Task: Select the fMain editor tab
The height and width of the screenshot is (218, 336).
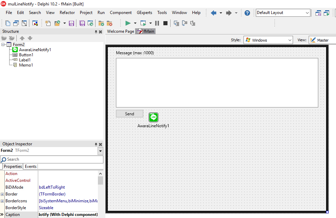Action: point(146,31)
